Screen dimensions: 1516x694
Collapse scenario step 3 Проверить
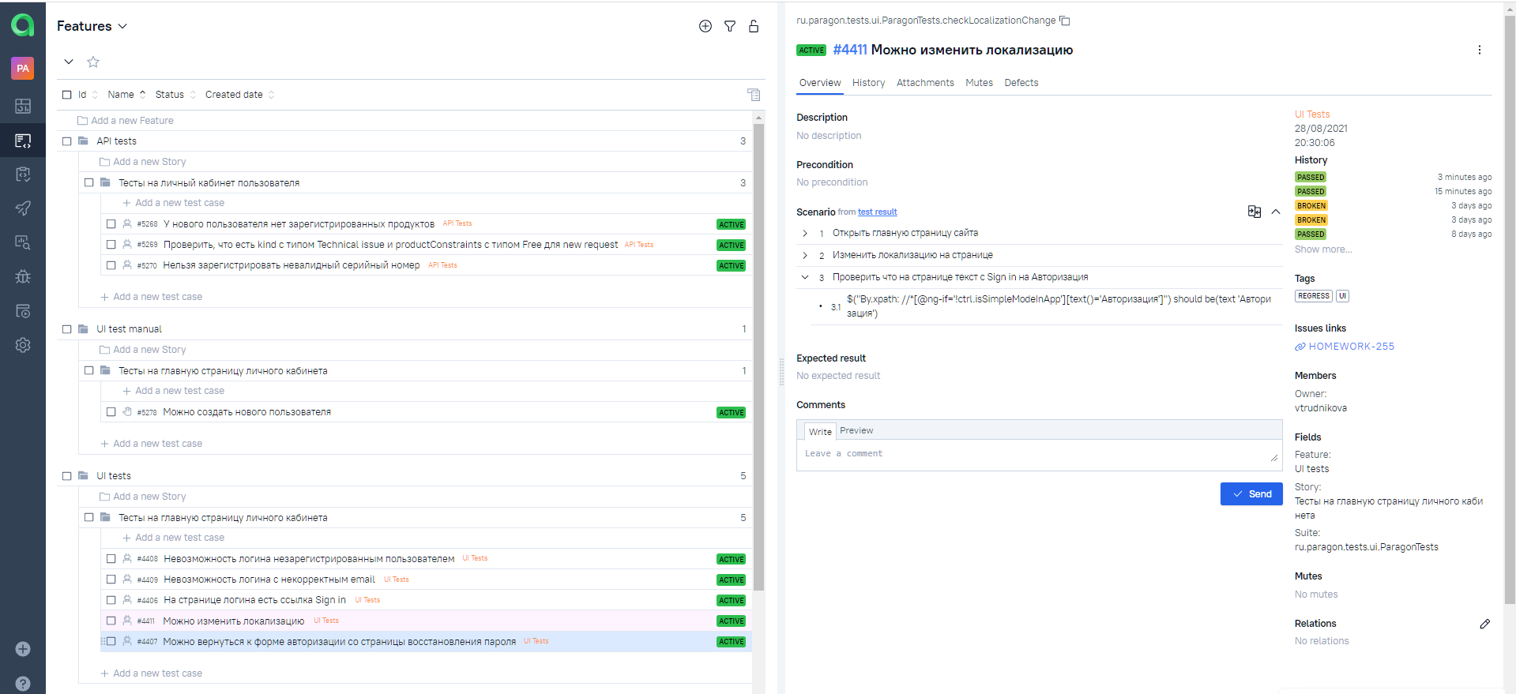click(x=805, y=277)
